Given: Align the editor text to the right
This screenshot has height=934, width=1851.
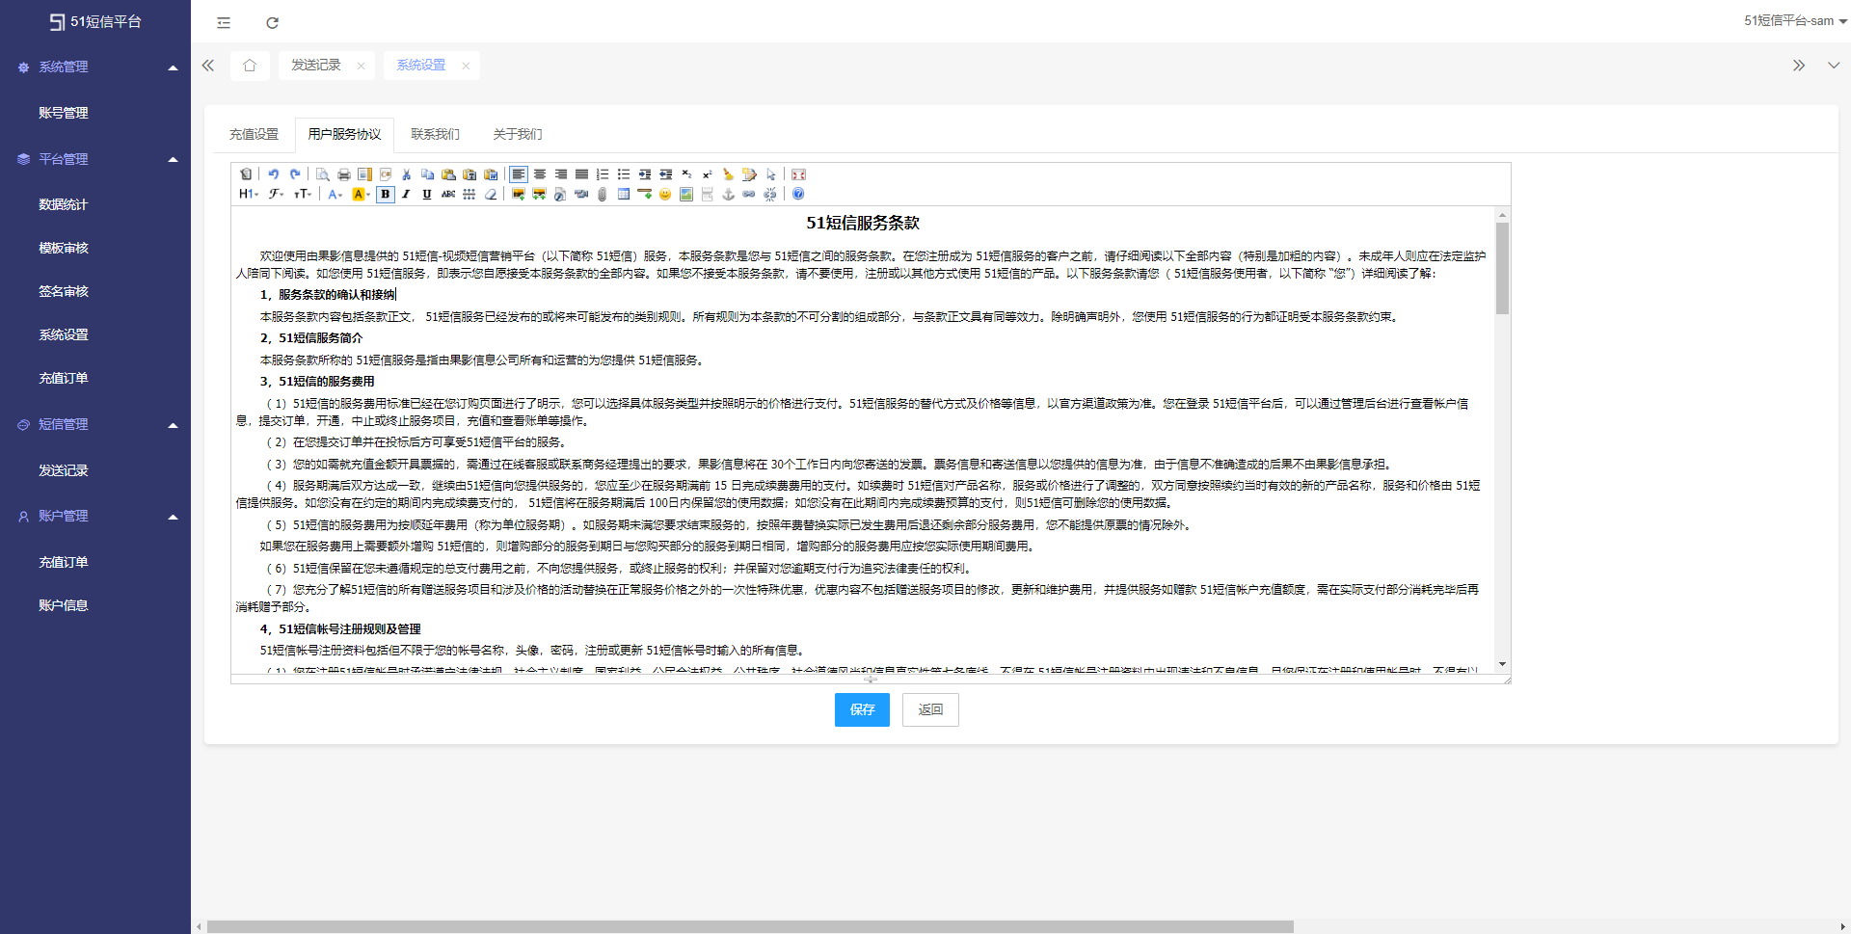Looking at the screenshot, I should coord(561,174).
